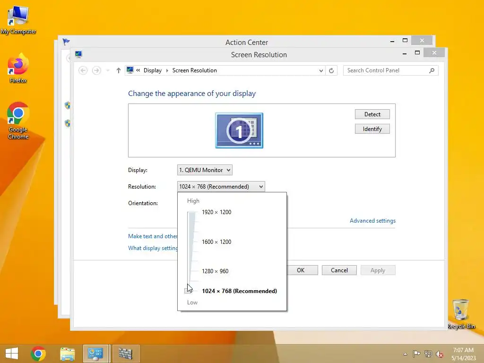Choose 1600 × 1200 resolution
Viewport: 484px width, 363px height.
216,242
